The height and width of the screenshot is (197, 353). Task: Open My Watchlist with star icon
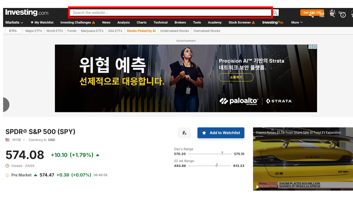(x=42, y=22)
